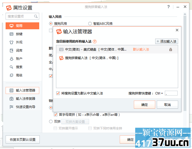Viewport: 192px width, 149px height.
Task: Toggle 首字母简拼 checkbox
Action: tap(55, 115)
